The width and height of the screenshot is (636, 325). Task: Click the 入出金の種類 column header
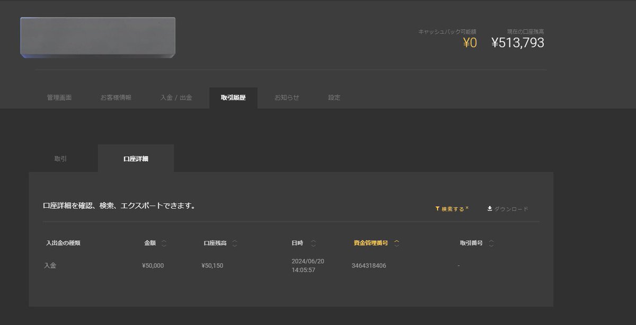[63, 243]
